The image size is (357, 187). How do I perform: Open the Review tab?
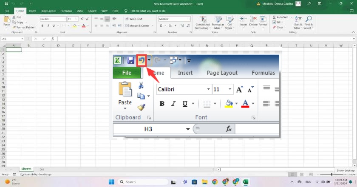pos(92,11)
